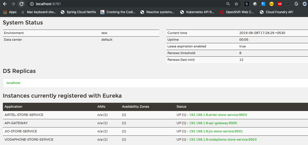Click the zoom magnifier icon in address bar
Viewport: 308px width, 145px height.
click(228, 4)
